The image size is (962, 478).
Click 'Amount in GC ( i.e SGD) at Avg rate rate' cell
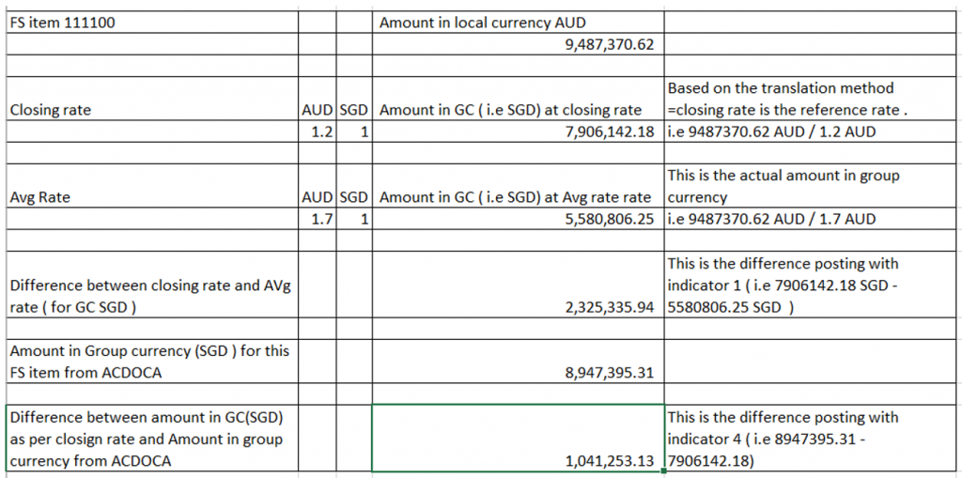tap(518, 185)
